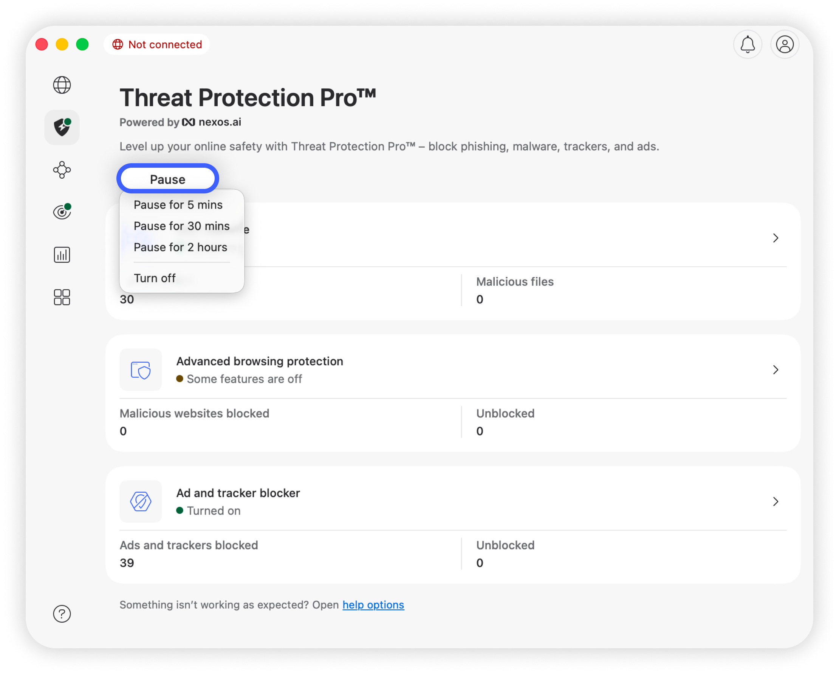This screenshot has height=674, width=839.
Task: Choose Pause for 5 mins
Action: coord(178,205)
